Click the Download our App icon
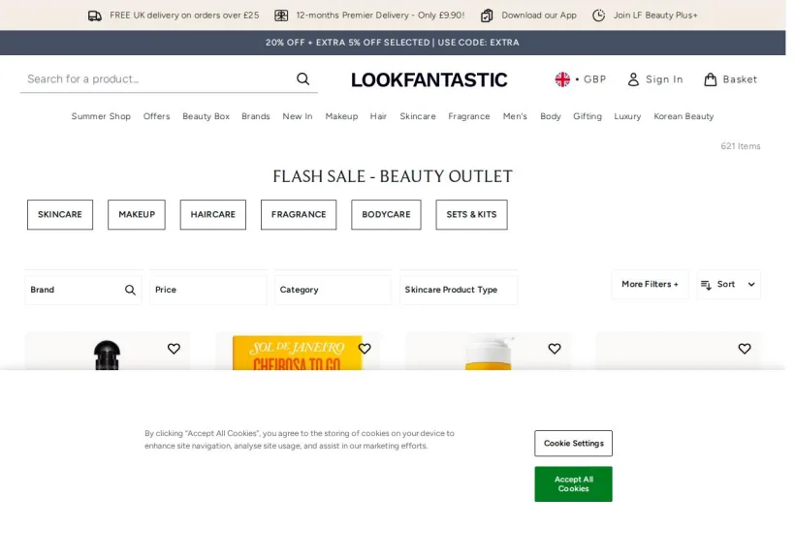 click(487, 16)
